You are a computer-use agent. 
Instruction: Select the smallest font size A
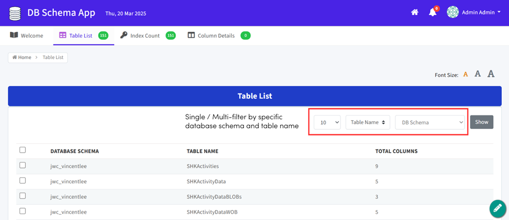tap(466, 75)
